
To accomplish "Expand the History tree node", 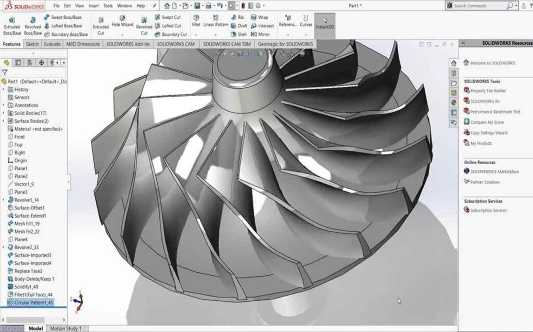I will tap(4, 89).
